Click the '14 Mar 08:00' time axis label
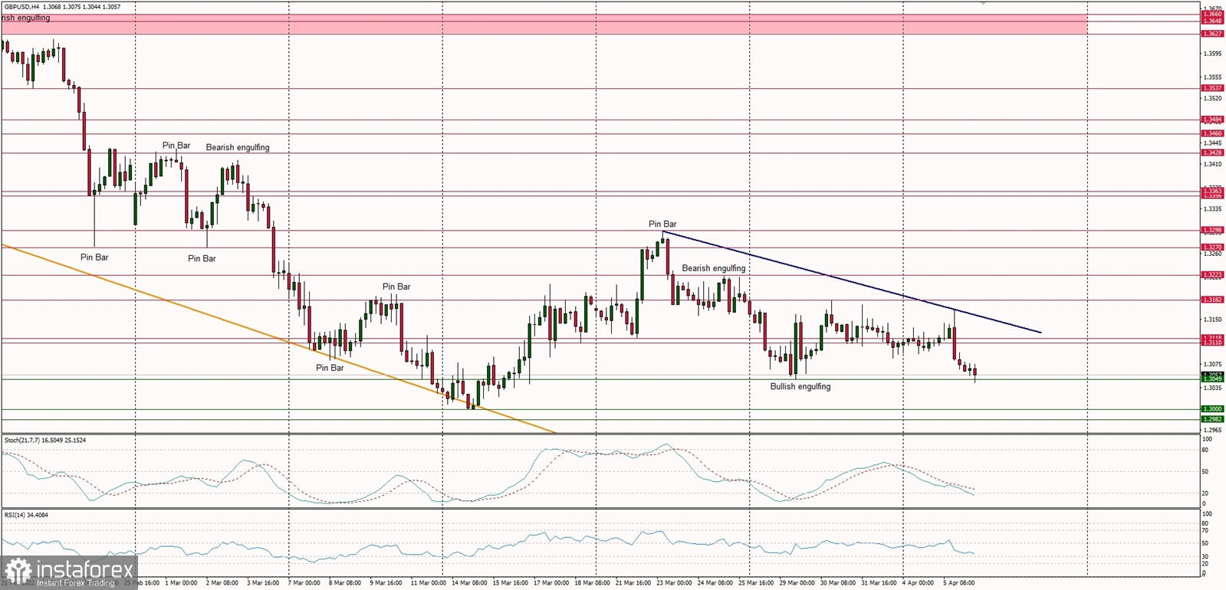 468,583
